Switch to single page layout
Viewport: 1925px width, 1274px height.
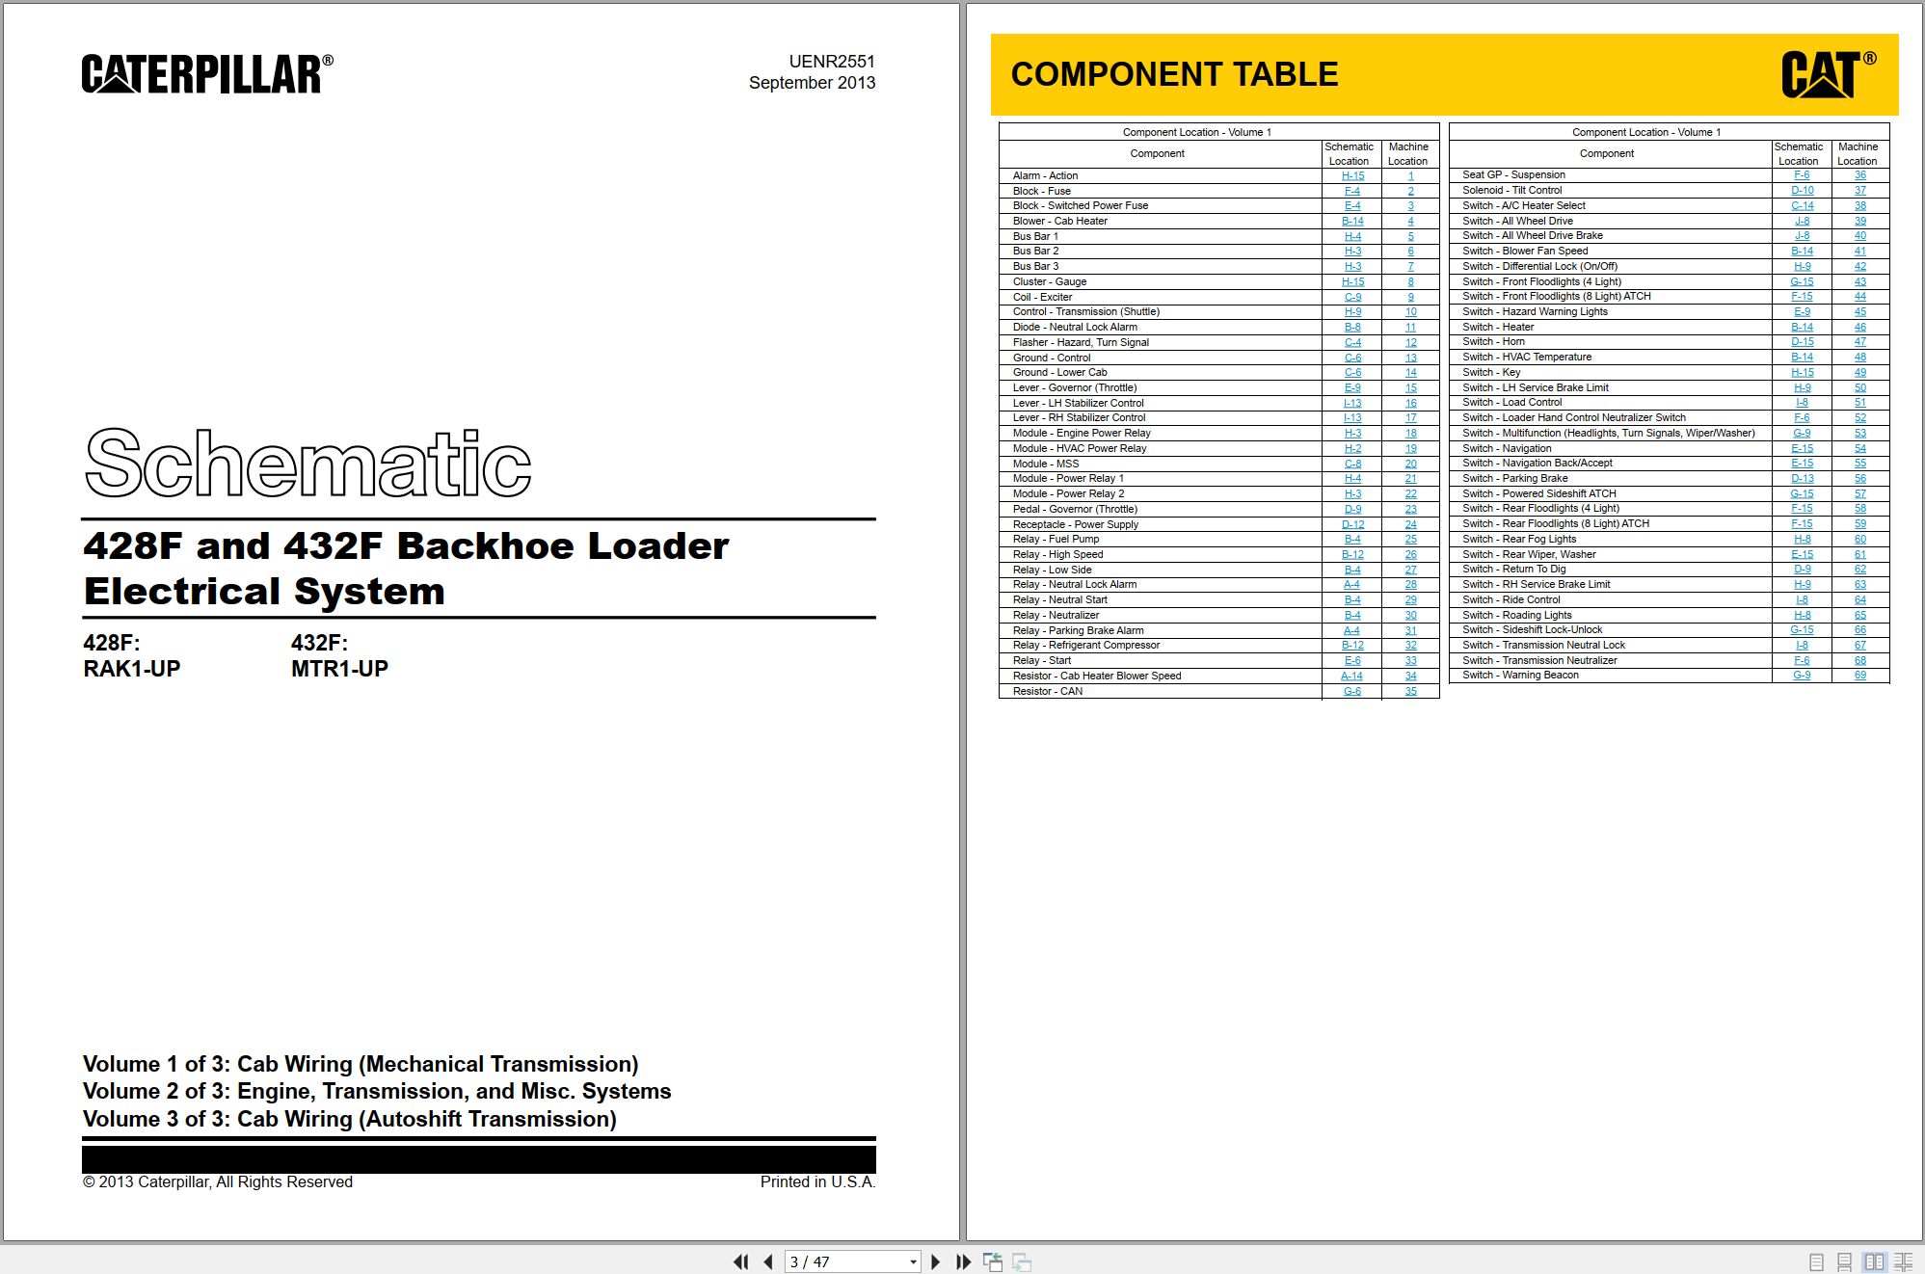(1816, 1261)
